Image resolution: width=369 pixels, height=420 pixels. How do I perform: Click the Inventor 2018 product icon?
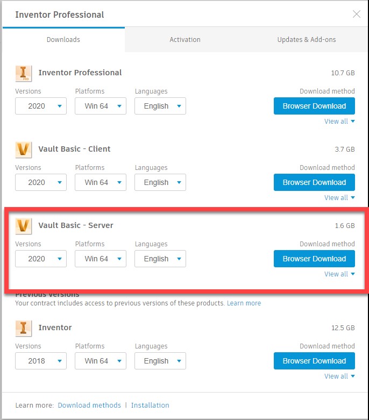(x=24, y=328)
